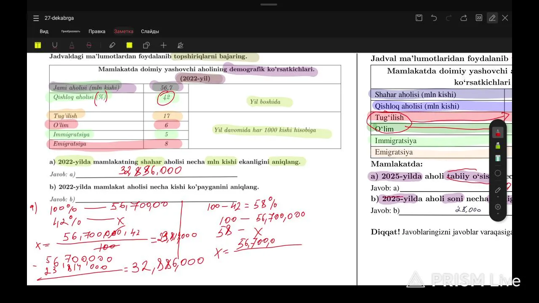Screen dimensions: 539x303
Task: Undo the last action
Action: click(x=434, y=18)
